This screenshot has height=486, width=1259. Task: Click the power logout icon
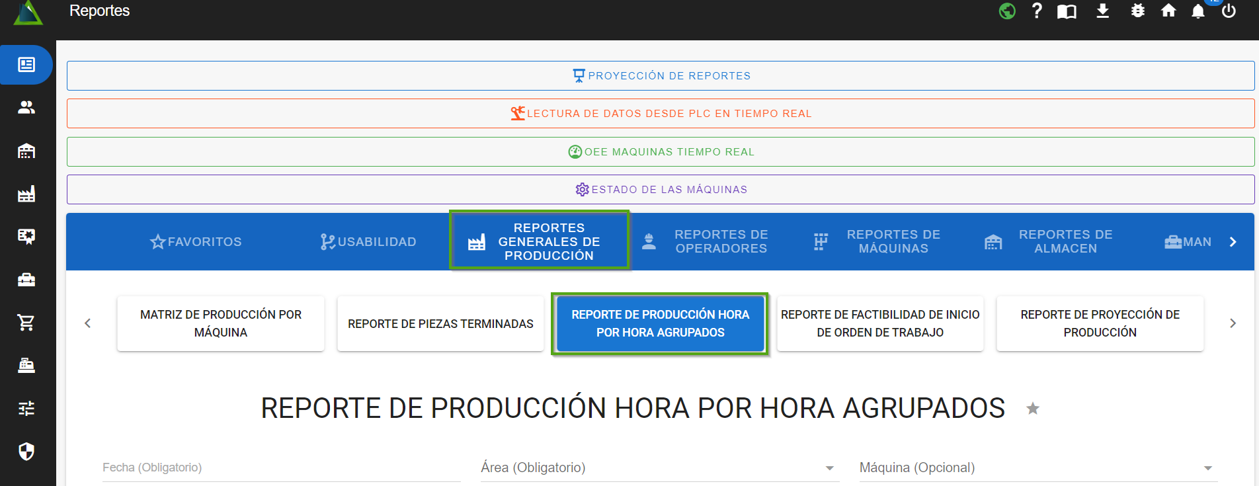coord(1229,11)
